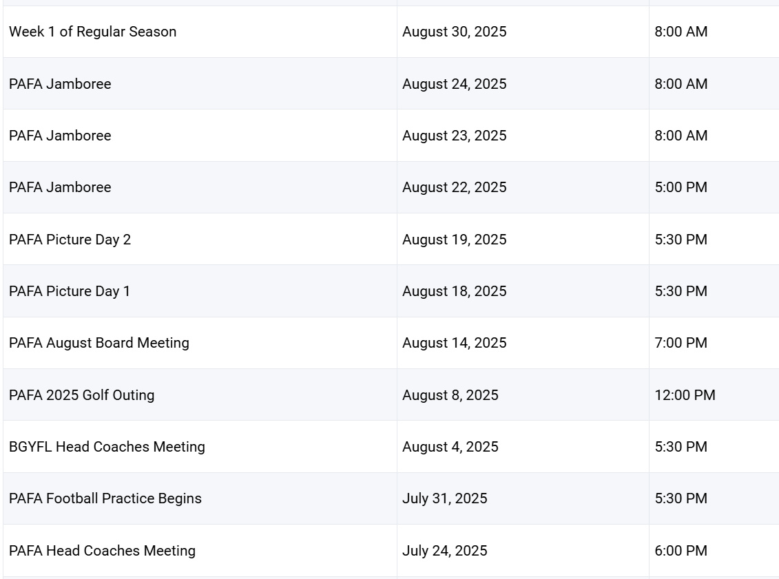
Task: Select the 7:00 PM time cell
Action: [x=681, y=343]
